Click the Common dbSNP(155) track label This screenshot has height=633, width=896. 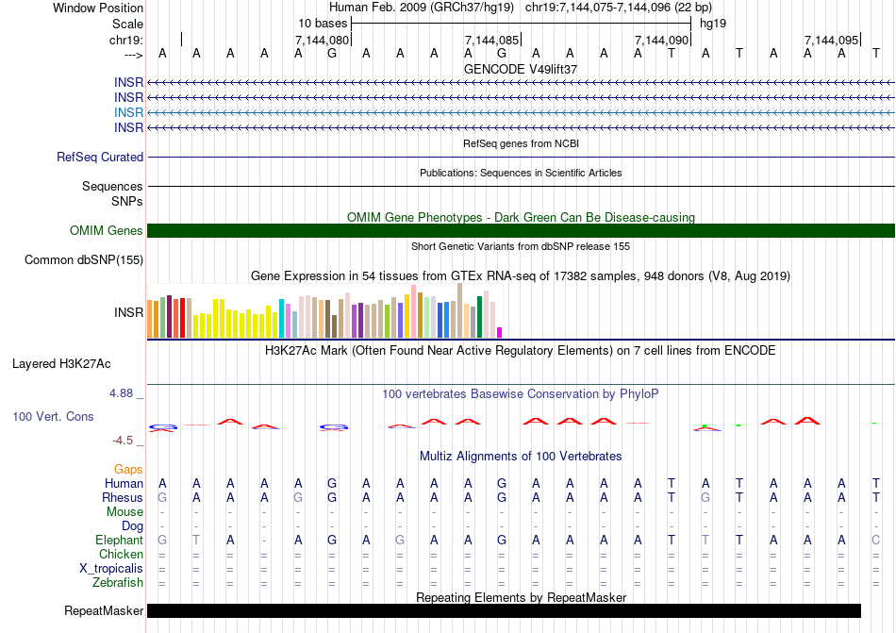point(84,260)
